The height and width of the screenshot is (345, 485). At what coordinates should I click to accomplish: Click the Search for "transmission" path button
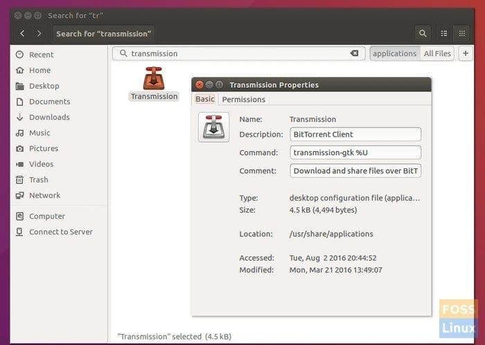pos(104,33)
